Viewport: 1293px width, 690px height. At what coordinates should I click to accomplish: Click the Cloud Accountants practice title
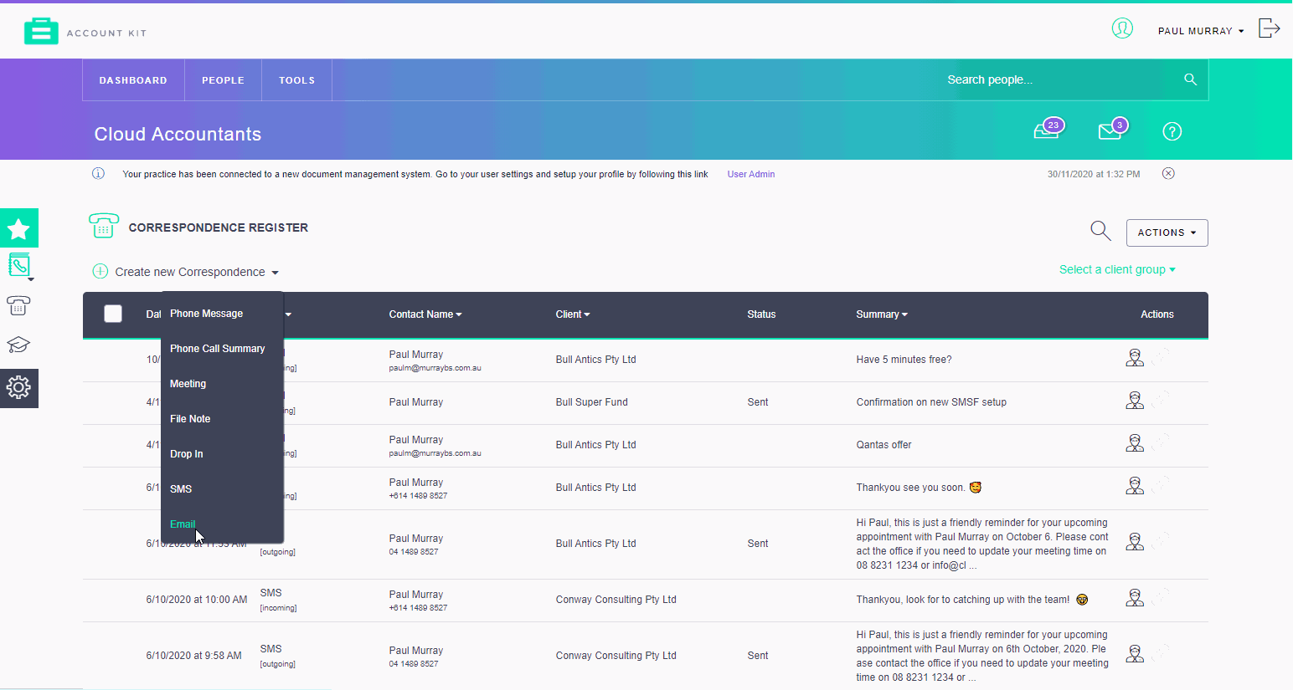178,134
